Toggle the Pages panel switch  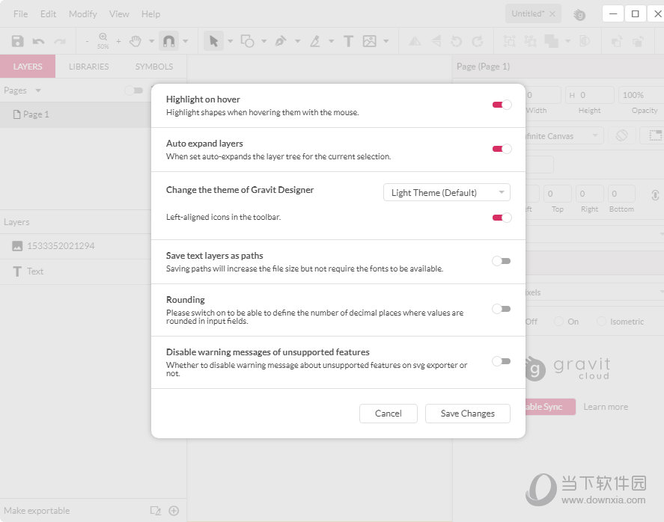pyautogui.click(x=134, y=90)
